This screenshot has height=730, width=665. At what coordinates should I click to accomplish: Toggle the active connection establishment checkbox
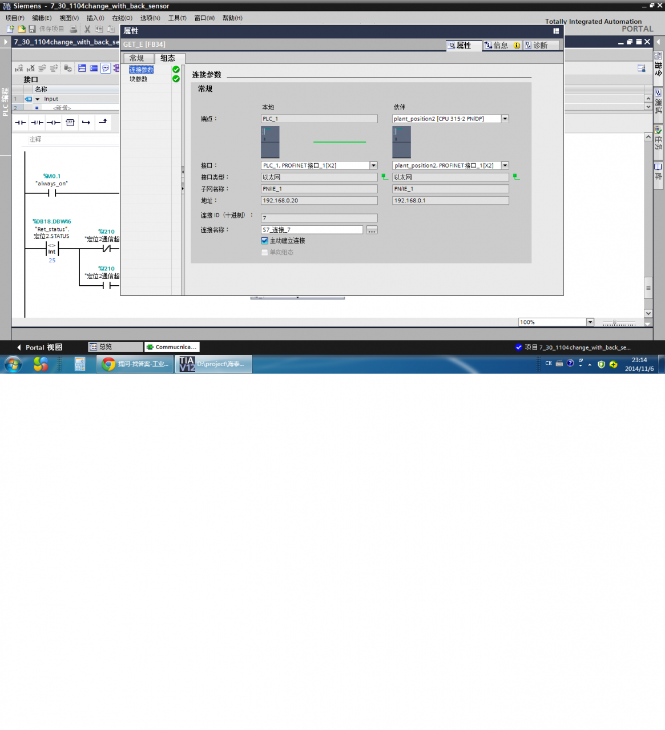[x=264, y=241]
